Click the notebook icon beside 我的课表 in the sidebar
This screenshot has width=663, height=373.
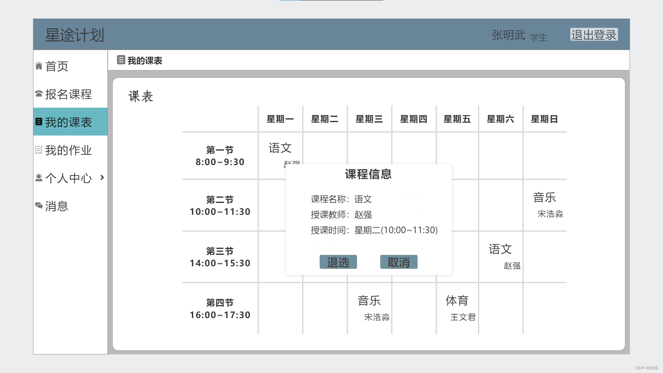39,122
